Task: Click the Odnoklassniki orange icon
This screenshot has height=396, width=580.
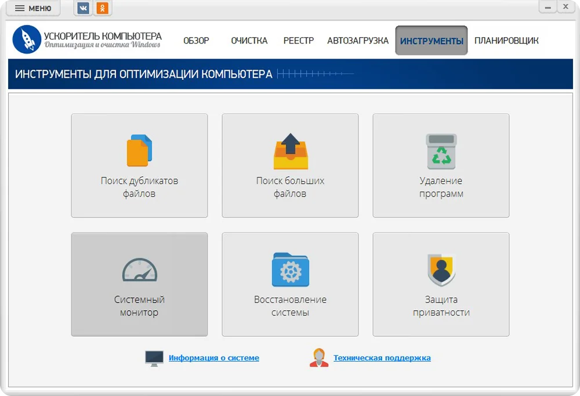Action: pyautogui.click(x=103, y=8)
